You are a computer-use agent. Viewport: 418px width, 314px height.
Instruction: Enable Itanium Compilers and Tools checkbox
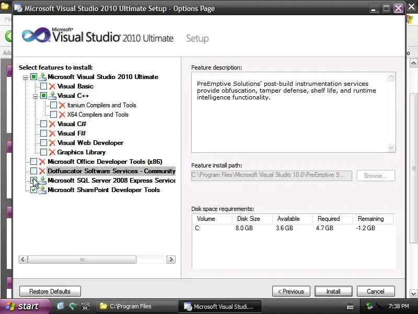[53, 105]
